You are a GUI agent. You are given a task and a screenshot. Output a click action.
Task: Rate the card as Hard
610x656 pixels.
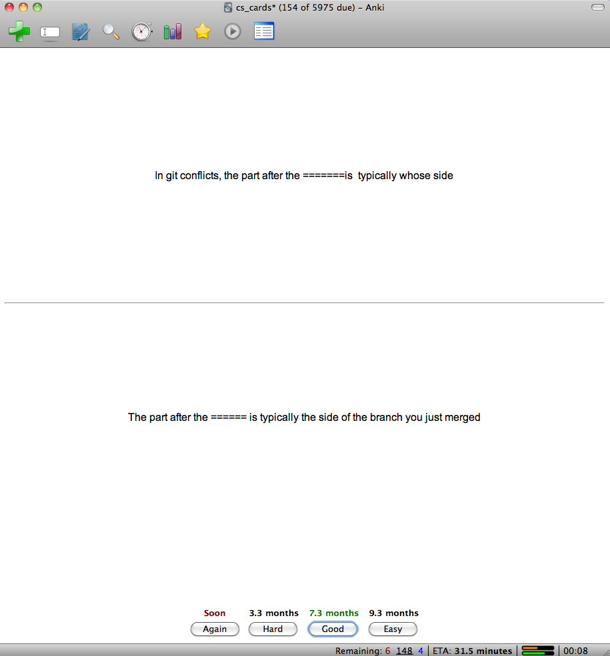tap(273, 629)
